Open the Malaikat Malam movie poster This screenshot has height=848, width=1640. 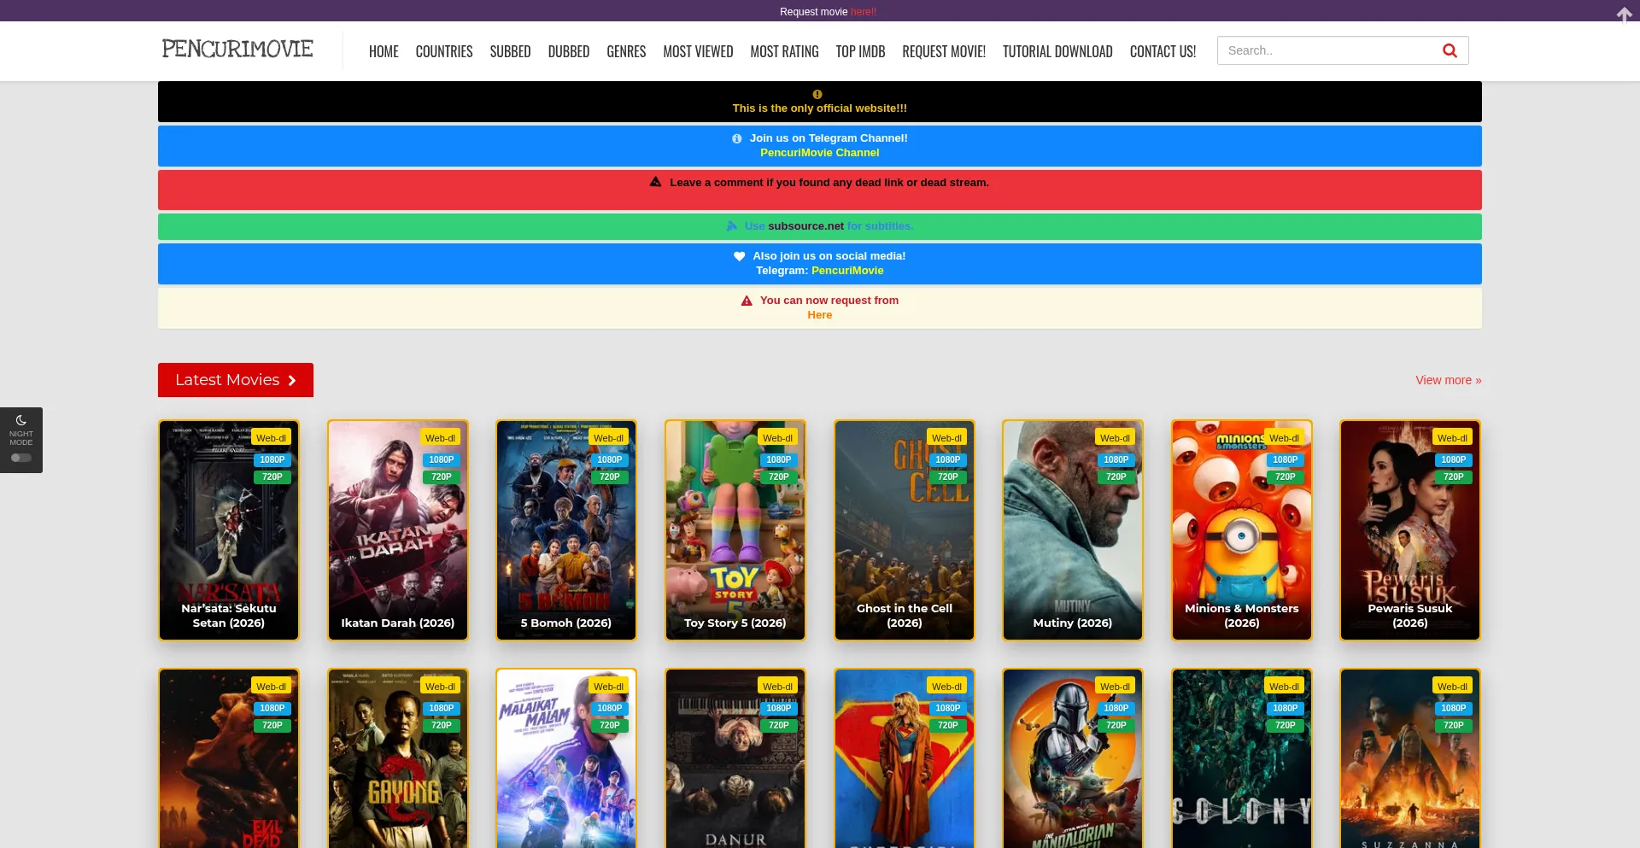pos(566,758)
